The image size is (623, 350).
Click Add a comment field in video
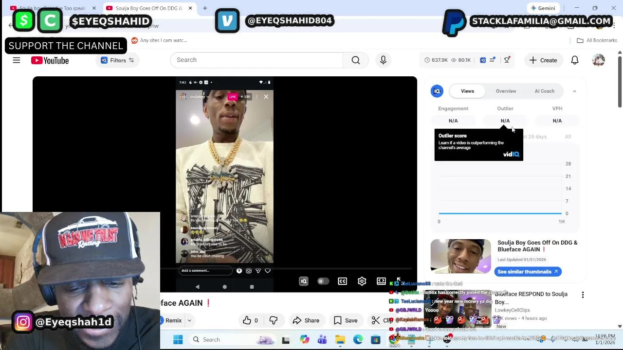point(205,271)
